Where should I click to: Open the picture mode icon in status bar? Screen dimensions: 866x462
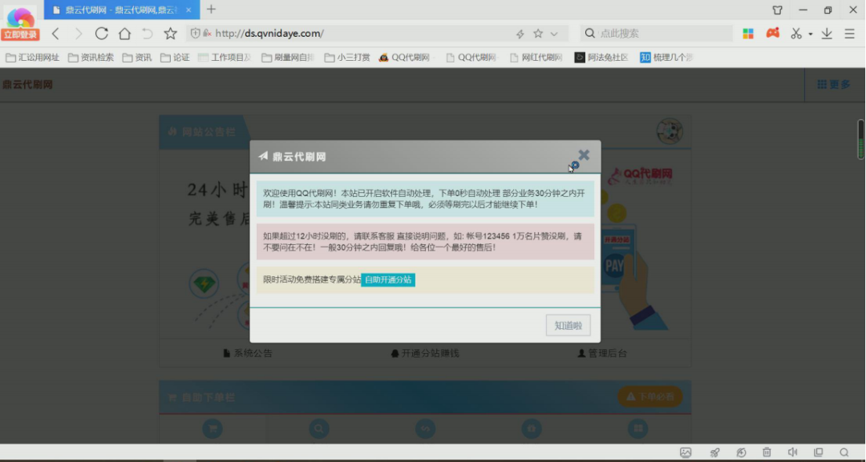click(x=687, y=452)
